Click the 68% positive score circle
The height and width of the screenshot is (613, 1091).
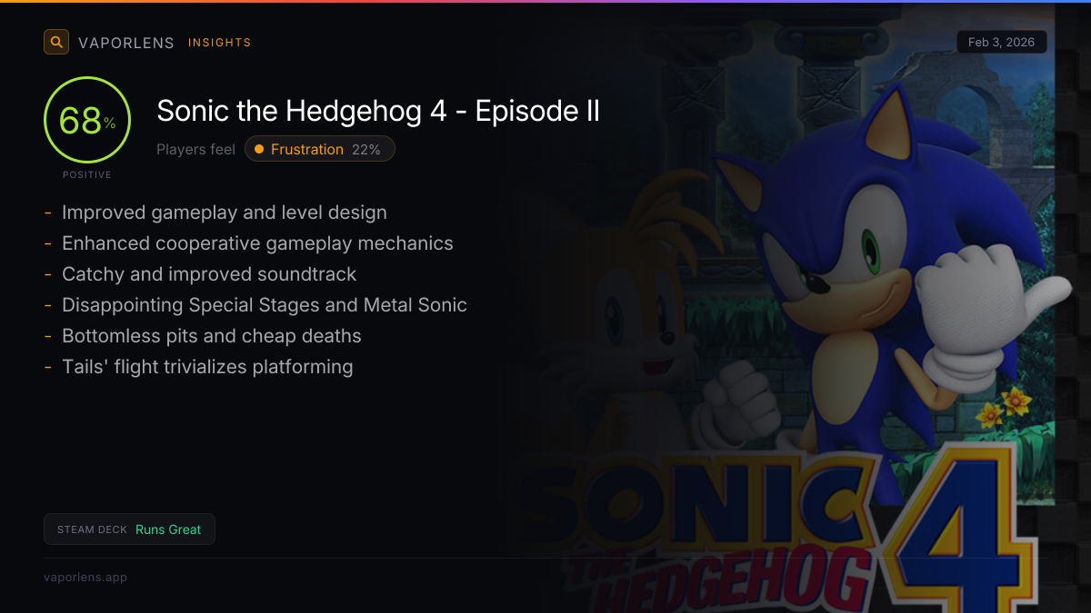point(87,121)
